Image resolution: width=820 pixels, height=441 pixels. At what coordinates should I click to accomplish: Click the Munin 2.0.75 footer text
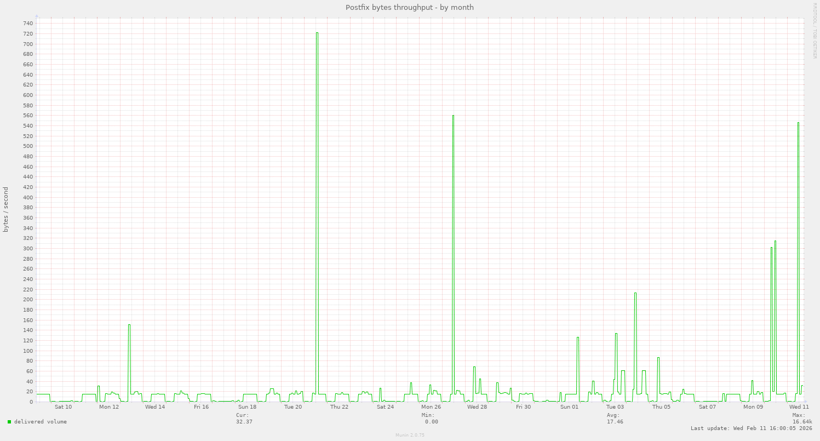click(x=409, y=435)
